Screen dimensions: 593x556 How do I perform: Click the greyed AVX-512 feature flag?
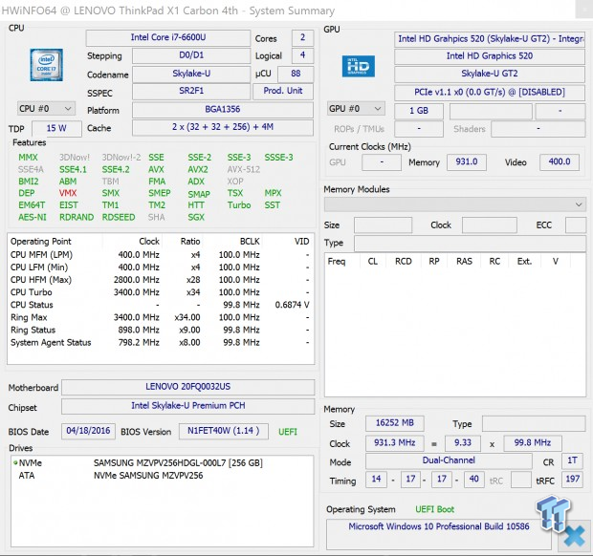(244, 170)
